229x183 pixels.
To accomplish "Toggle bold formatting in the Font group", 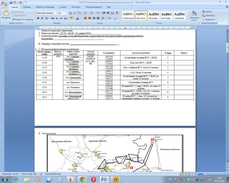I will (38, 18).
